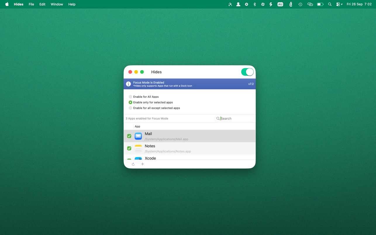Open the Help menu
Screen dimensions: 376x235
pos(72,4)
